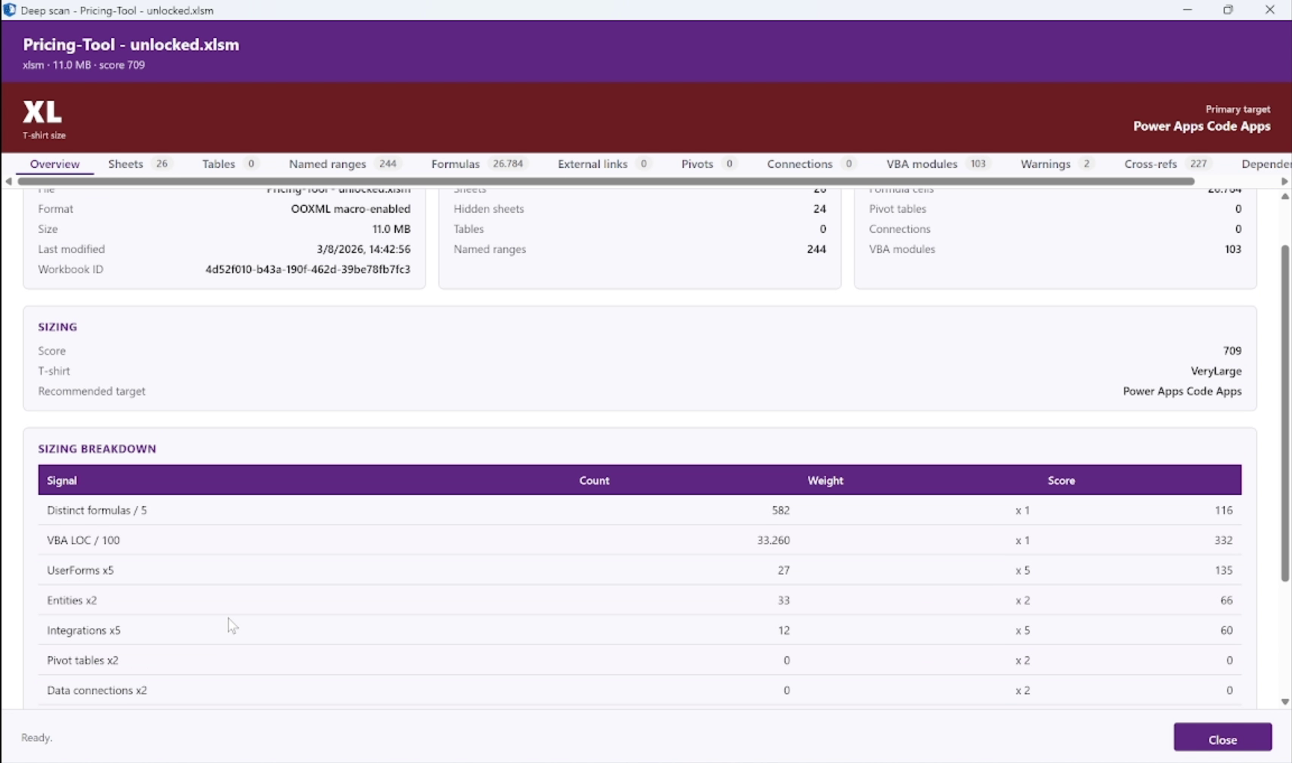Click right arrow of tab scrollbar
Image resolution: width=1292 pixels, height=763 pixels.
click(1285, 181)
